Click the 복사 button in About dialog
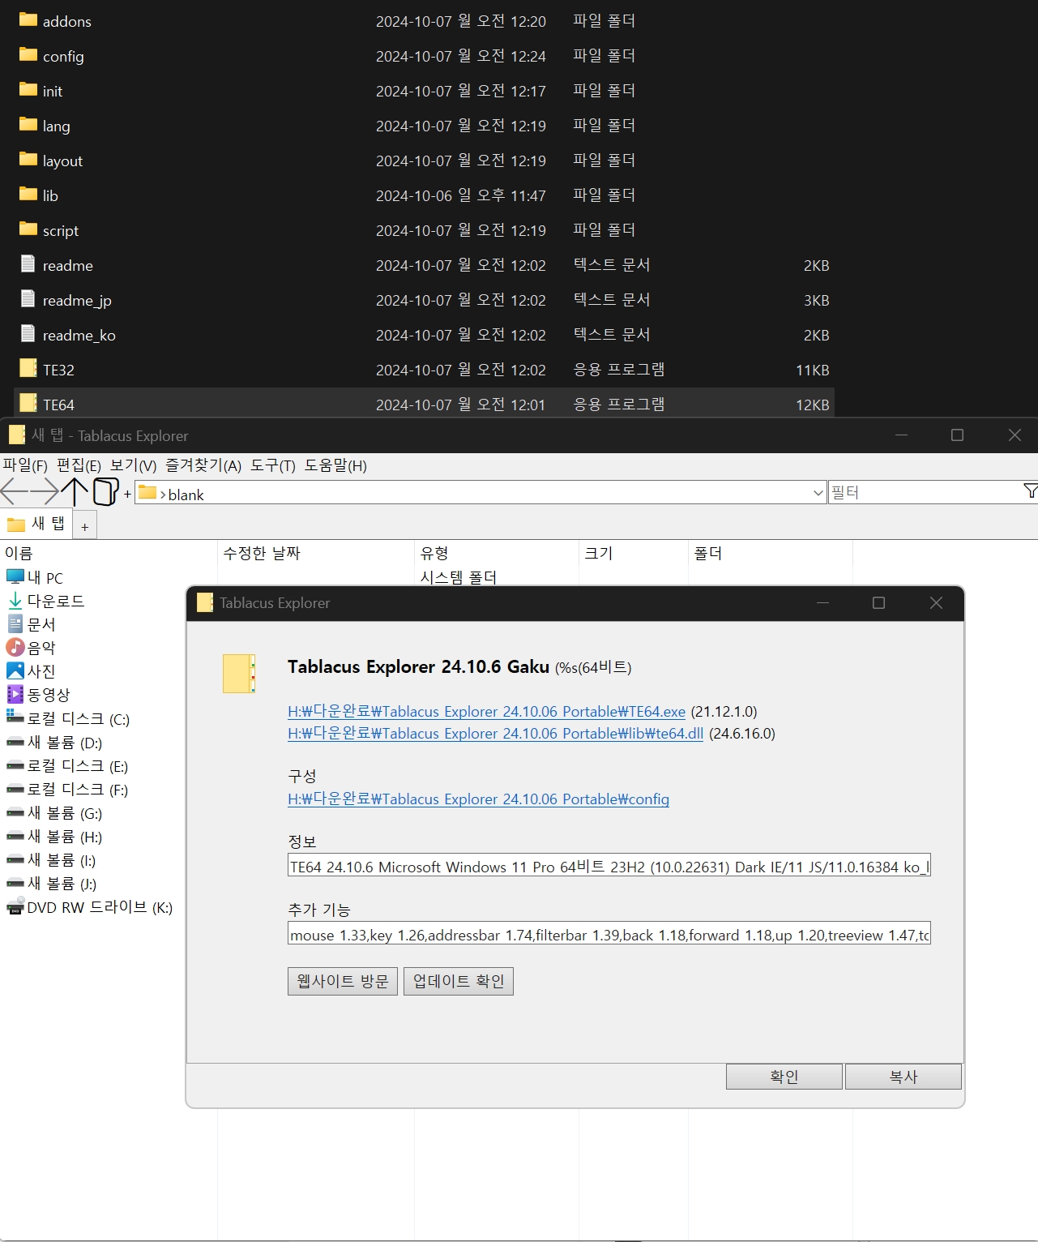The width and height of the screenshot is (1038, 1242). 903,1077
